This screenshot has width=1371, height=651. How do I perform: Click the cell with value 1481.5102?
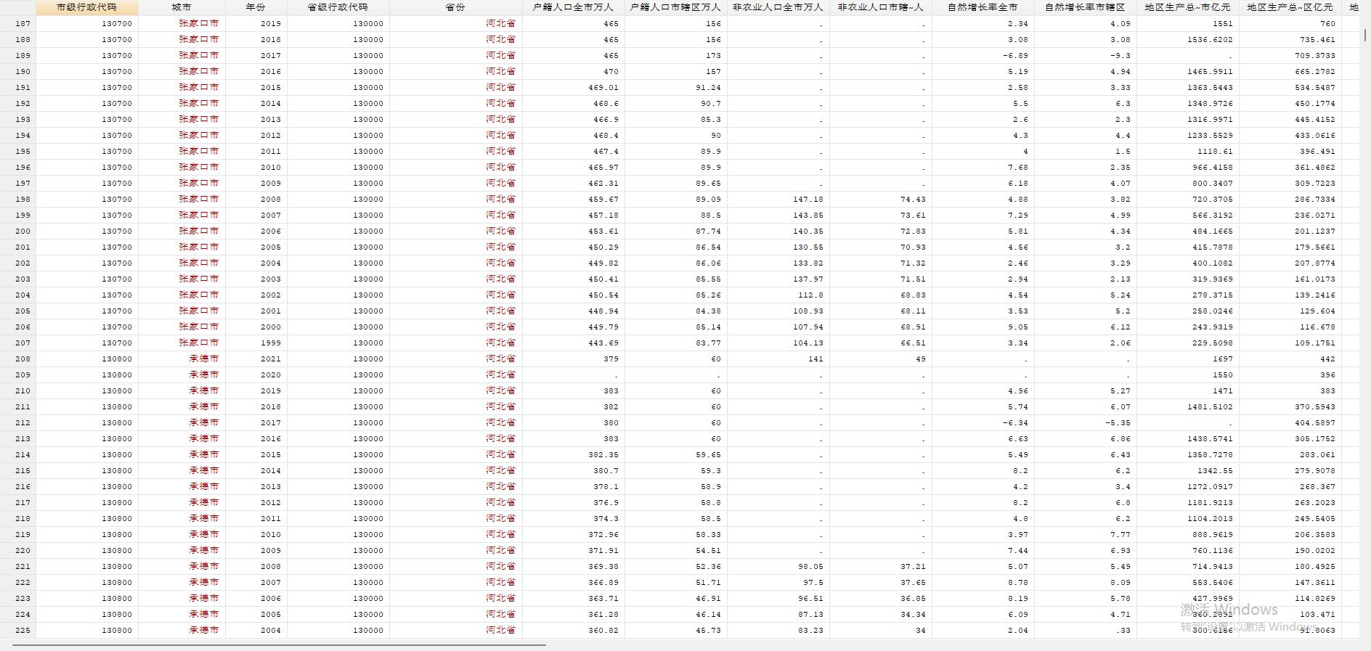[1187, 407]
